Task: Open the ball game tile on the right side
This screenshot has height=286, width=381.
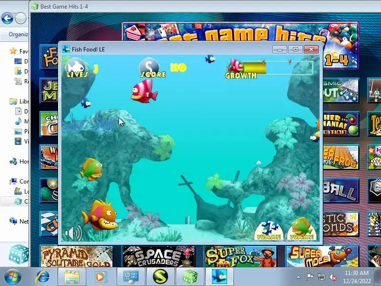Action: click(x=341, y=191)
